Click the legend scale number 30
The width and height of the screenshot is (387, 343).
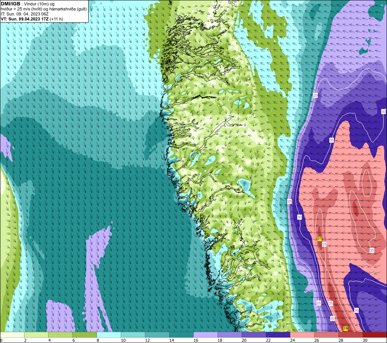coord(365,340)
